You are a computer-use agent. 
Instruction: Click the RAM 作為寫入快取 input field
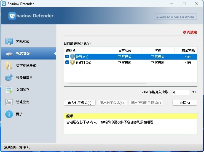(181, 92)
